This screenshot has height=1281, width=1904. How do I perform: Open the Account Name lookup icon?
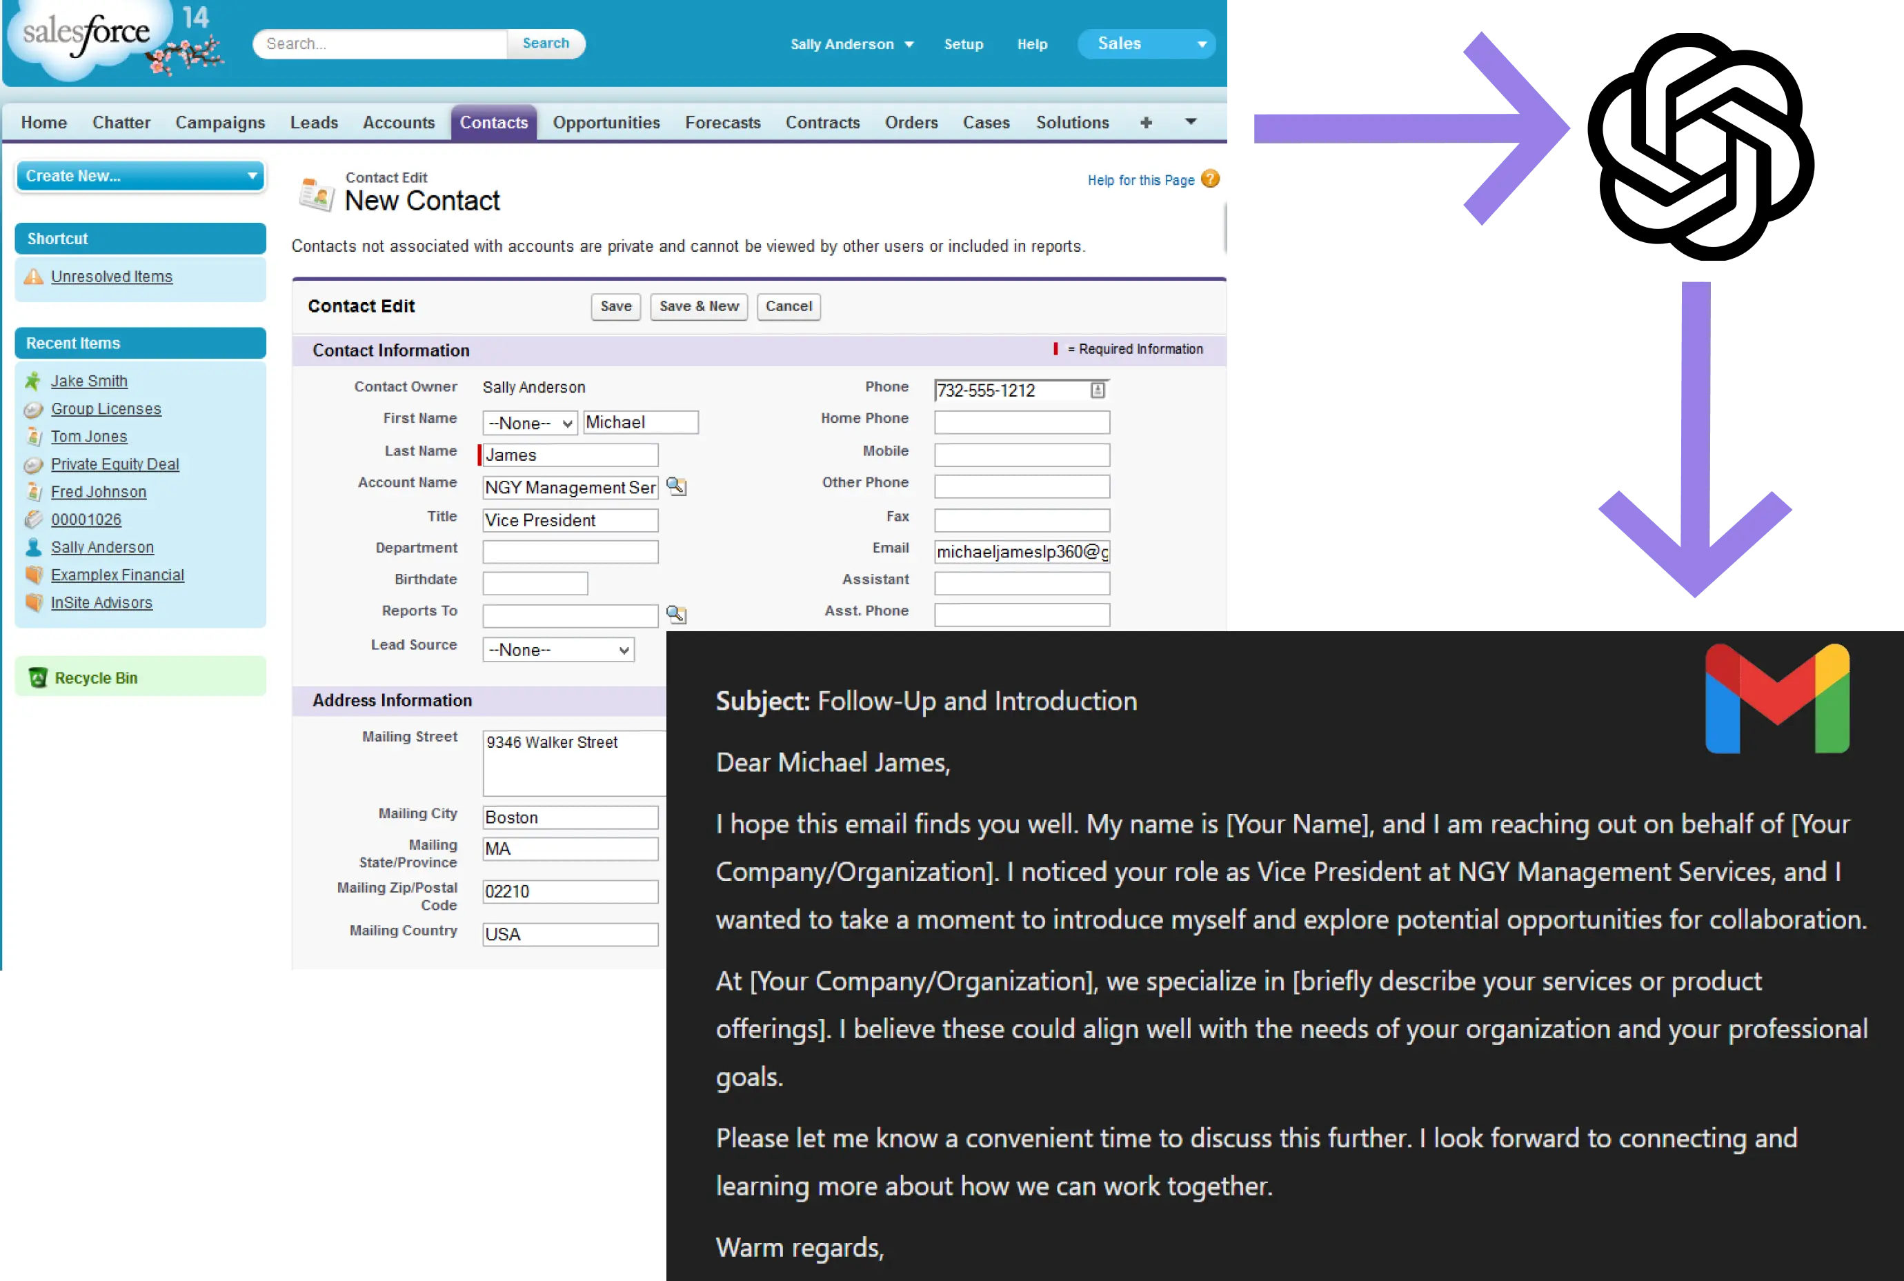[676, 487]
